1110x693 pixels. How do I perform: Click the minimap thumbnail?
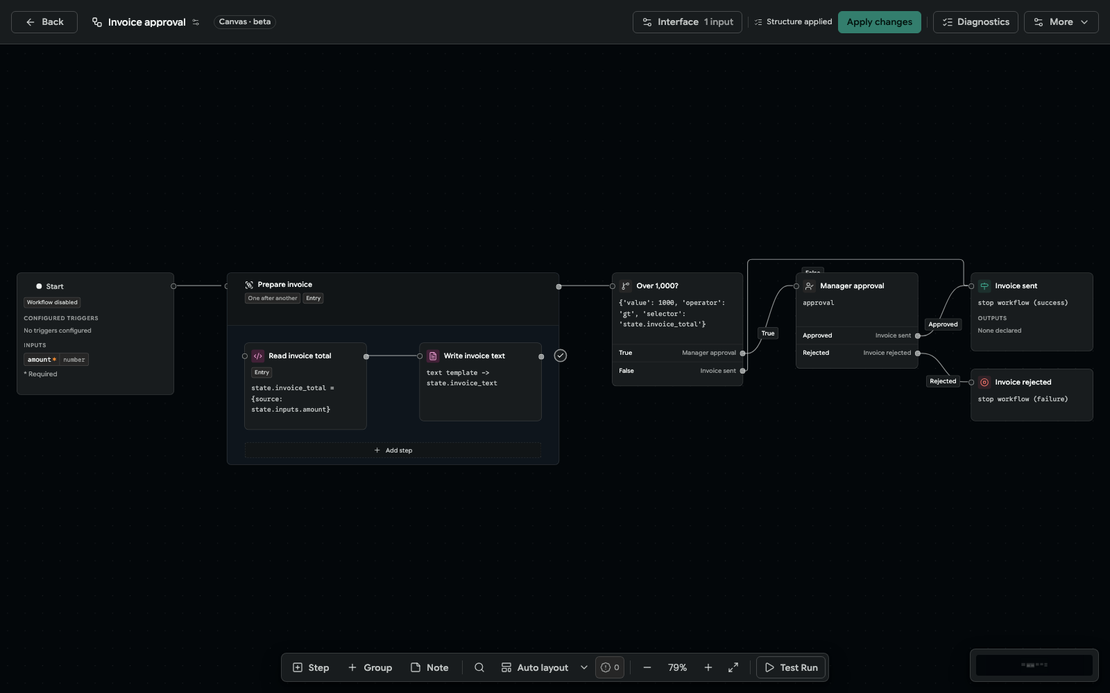coord(1034,665)
